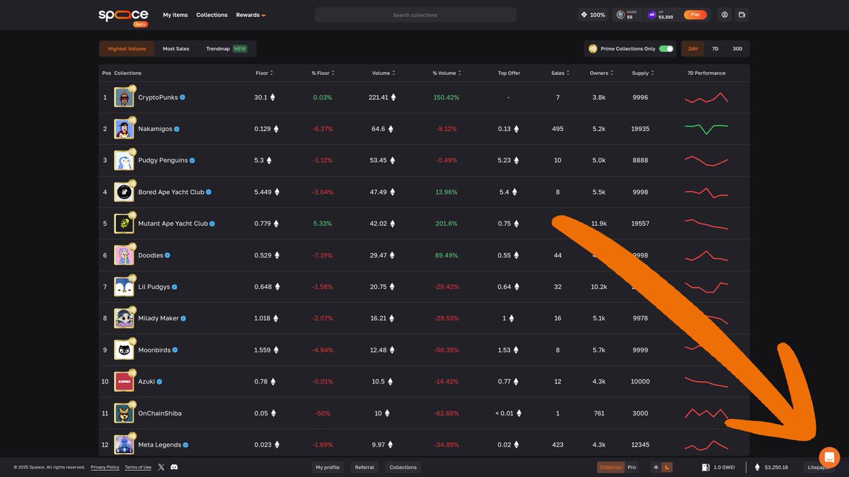Open the Pudgy Penguins avatar
The height and width of the screenshot is (477, 849).
tap(124, 161)
